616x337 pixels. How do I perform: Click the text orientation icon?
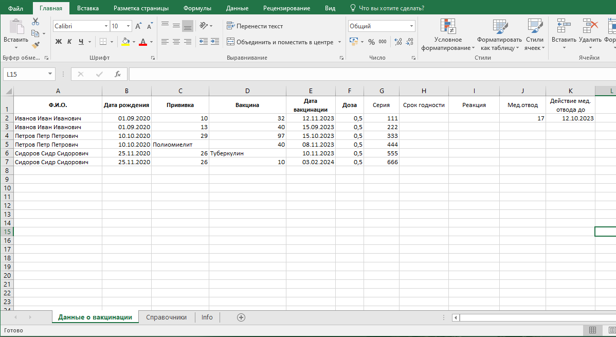(204, 26)
